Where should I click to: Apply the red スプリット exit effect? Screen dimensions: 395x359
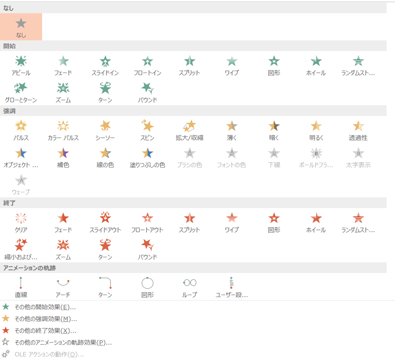189,223
